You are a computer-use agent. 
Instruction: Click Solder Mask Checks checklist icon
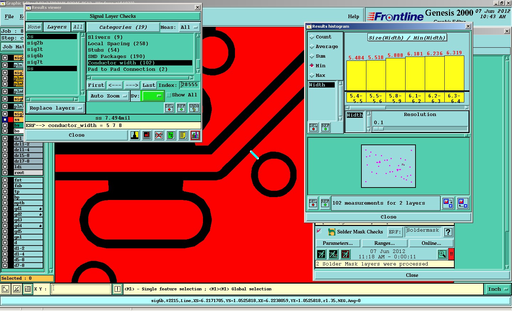[x=331, y=232]
